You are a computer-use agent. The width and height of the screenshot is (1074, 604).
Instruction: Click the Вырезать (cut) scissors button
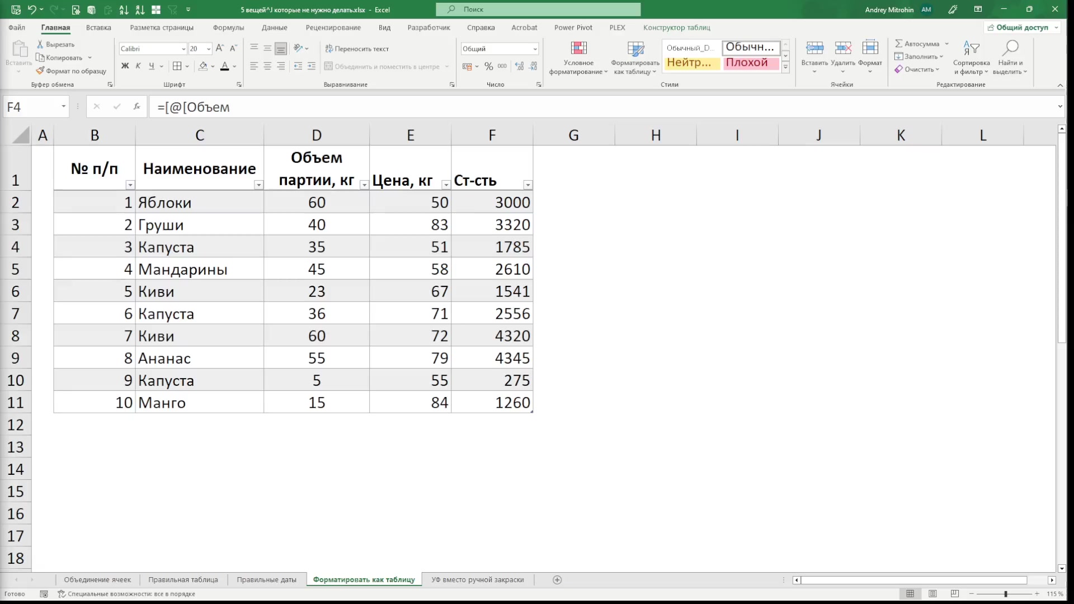tap(55, 44)
